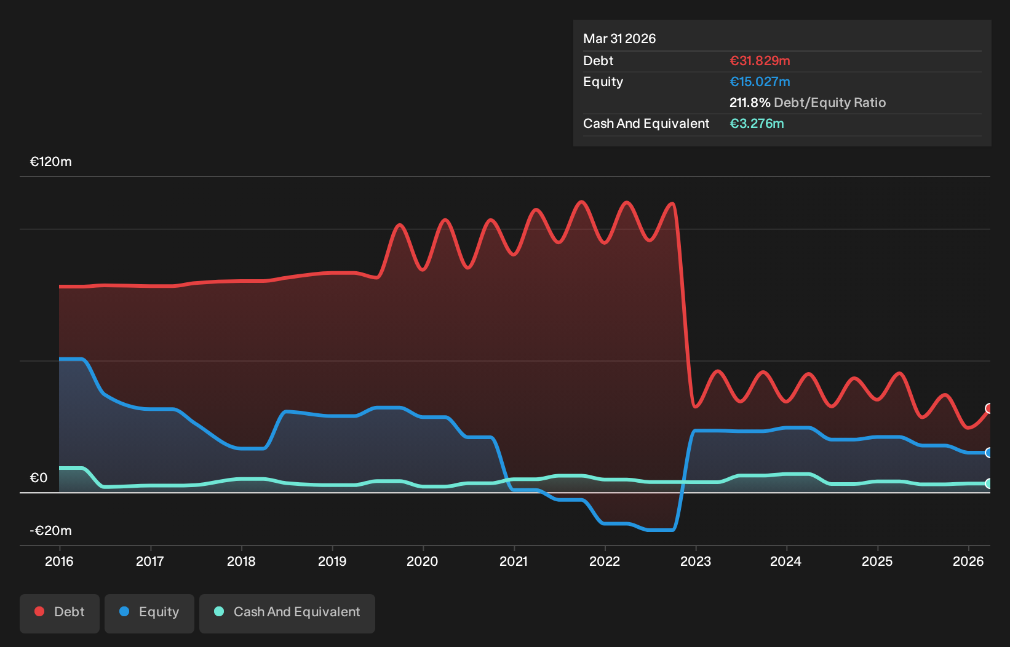
Task: Click the €0 y-axis label
Action: tap(39, 478)
